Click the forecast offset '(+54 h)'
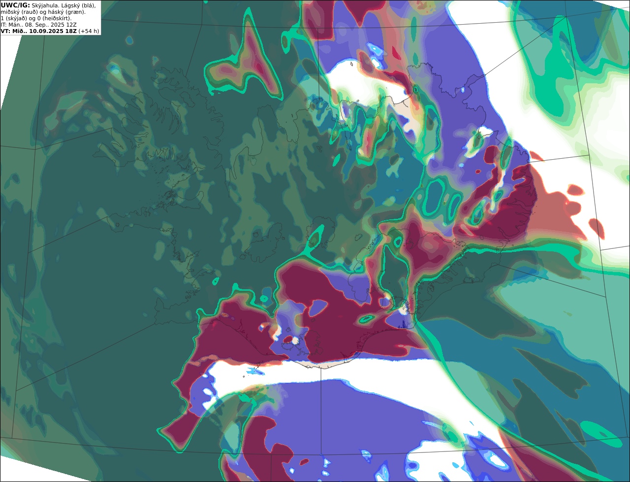 (x=89, y=31)
